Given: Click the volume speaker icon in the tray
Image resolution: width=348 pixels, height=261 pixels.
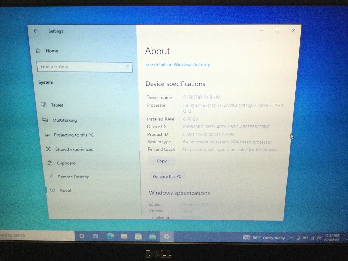Looking at the screenshot, I should (x=319, y=238).
